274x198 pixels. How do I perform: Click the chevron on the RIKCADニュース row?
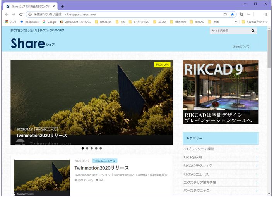257,174
